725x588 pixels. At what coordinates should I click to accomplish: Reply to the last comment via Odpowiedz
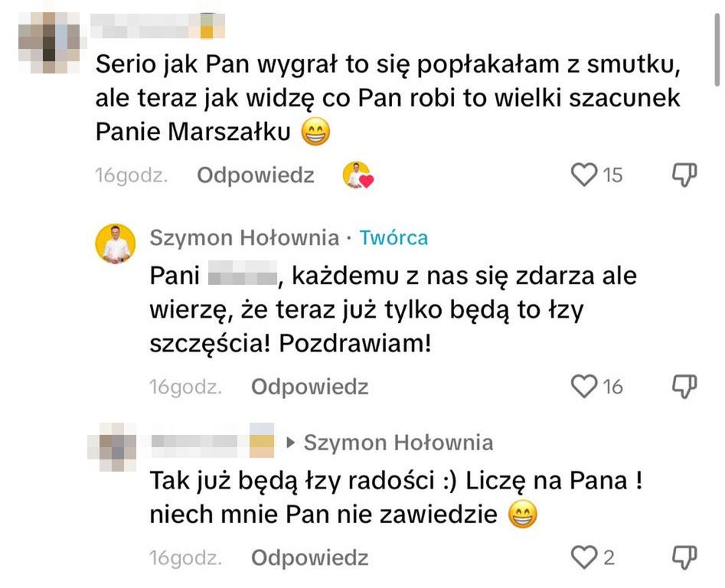tap(310, 557)
